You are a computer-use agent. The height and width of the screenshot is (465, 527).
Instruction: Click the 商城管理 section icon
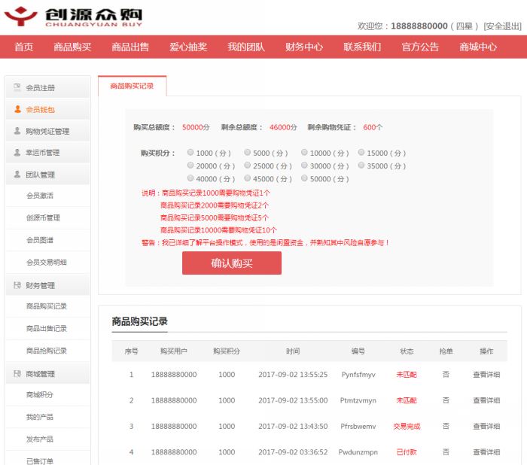[17, 374]
